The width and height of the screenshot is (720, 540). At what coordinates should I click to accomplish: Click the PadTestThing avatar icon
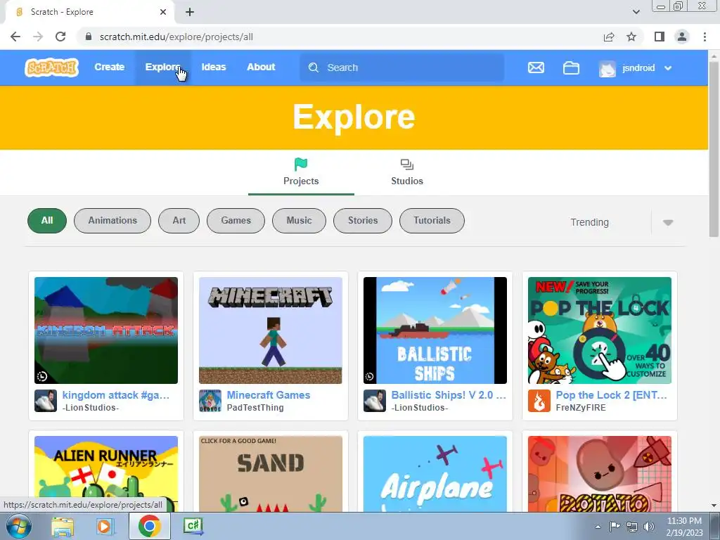pyautogui.click(x=210, y=401)
